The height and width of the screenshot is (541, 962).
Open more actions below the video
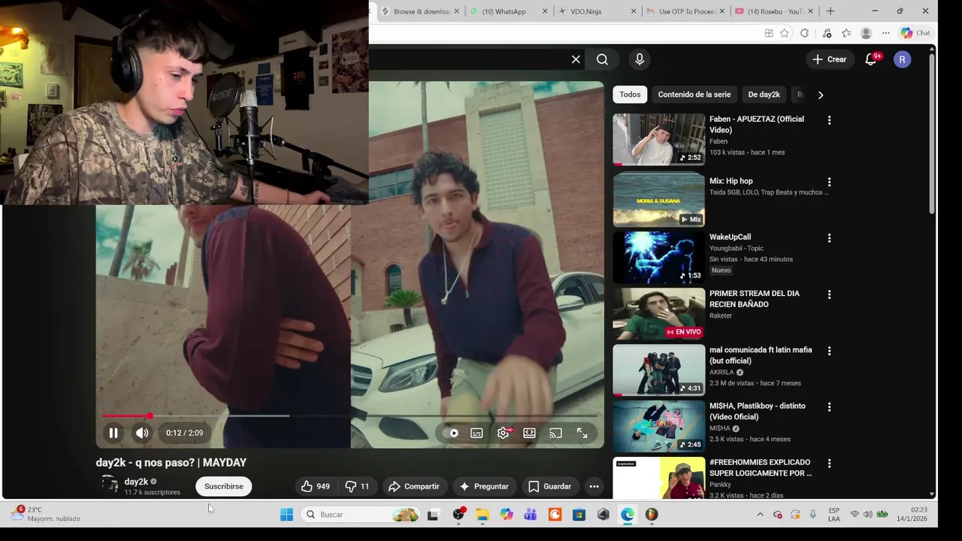pyautogui.click(x=594, y=486)
